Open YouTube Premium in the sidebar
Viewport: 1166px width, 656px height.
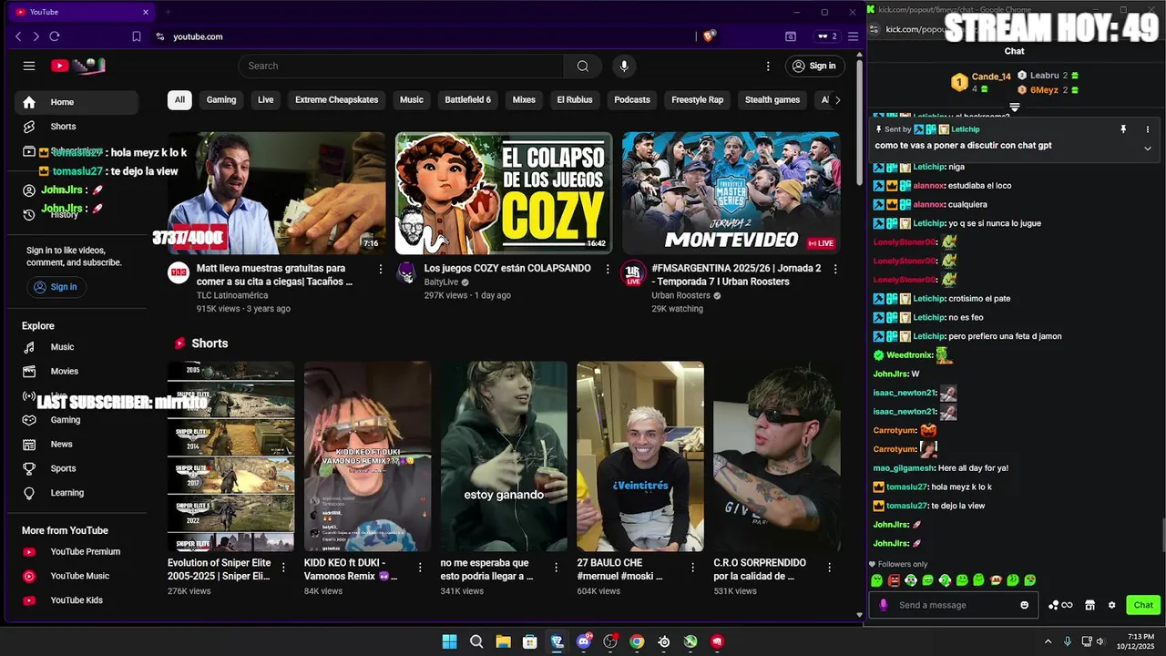click(x=77, y=552)
